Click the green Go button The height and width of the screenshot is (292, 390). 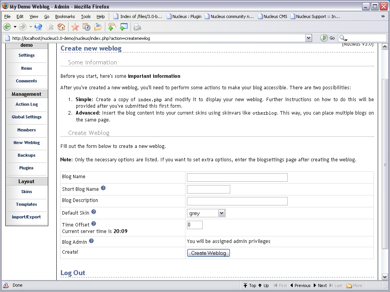point(328,38)
